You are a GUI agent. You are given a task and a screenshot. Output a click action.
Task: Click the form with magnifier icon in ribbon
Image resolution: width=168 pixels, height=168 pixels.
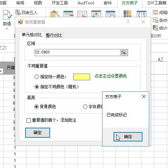pyautogui.click(x=111, y=14)
